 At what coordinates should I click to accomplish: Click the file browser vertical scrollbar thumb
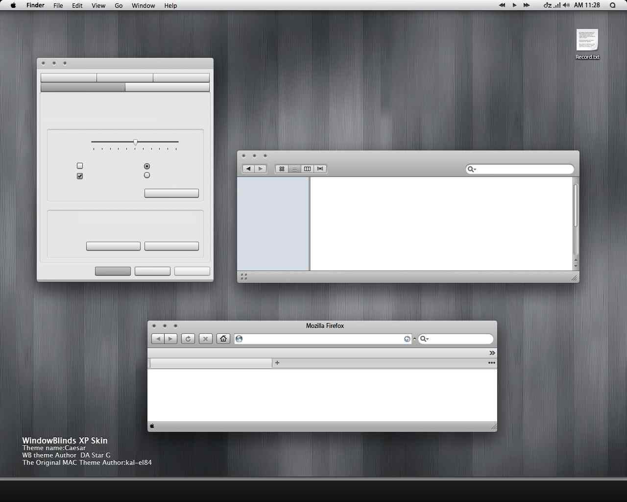[x=576, y=205]
